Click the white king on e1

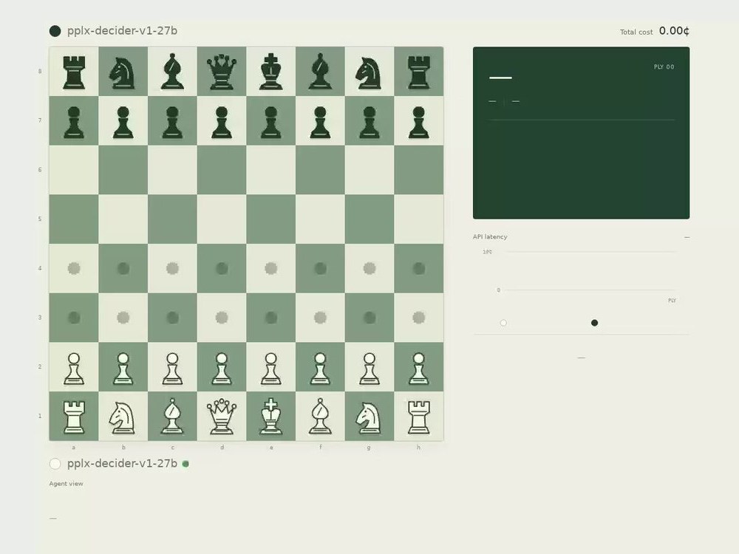click(271, 417)
